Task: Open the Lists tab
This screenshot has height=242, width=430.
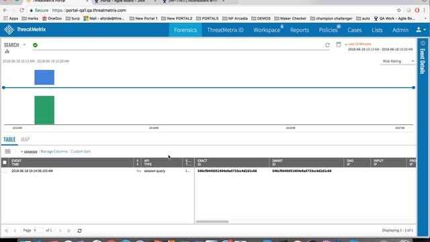Action: (x=377, y=30)
